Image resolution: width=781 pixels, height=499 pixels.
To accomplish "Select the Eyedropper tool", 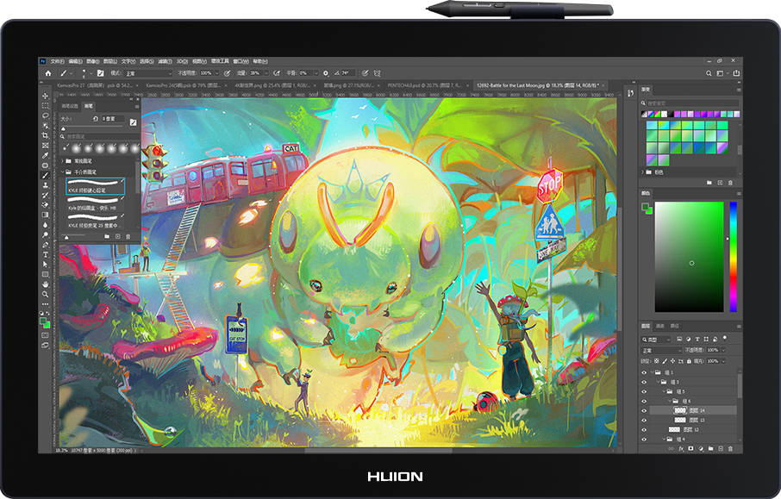I will (46, 155).
